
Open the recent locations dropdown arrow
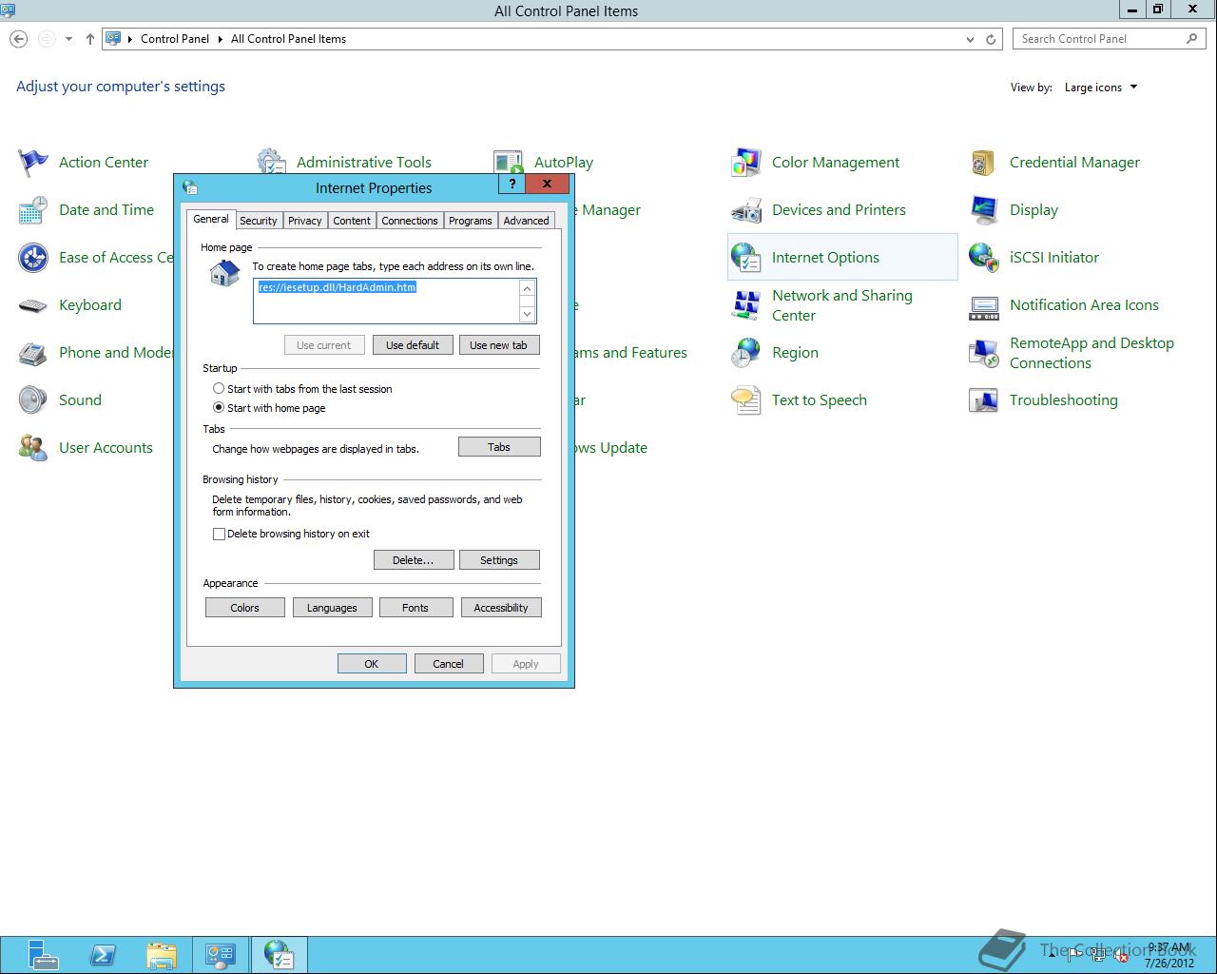click(x=68, y=39)
